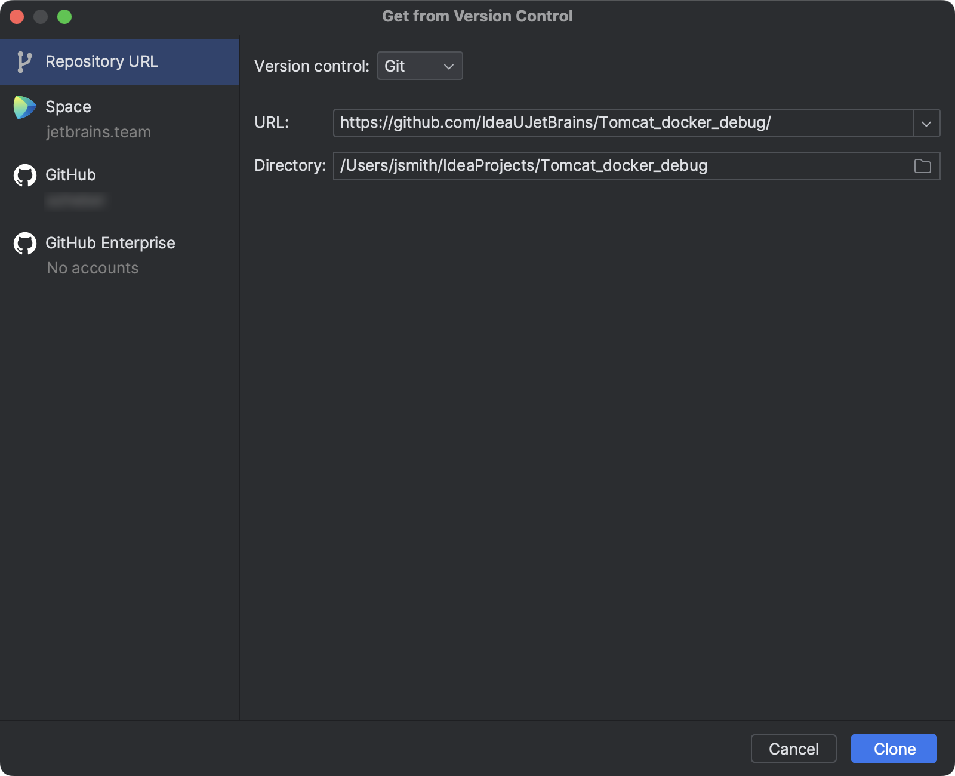Click the GitHub octocat icon
955x776 pixels.
pos(24,175)
